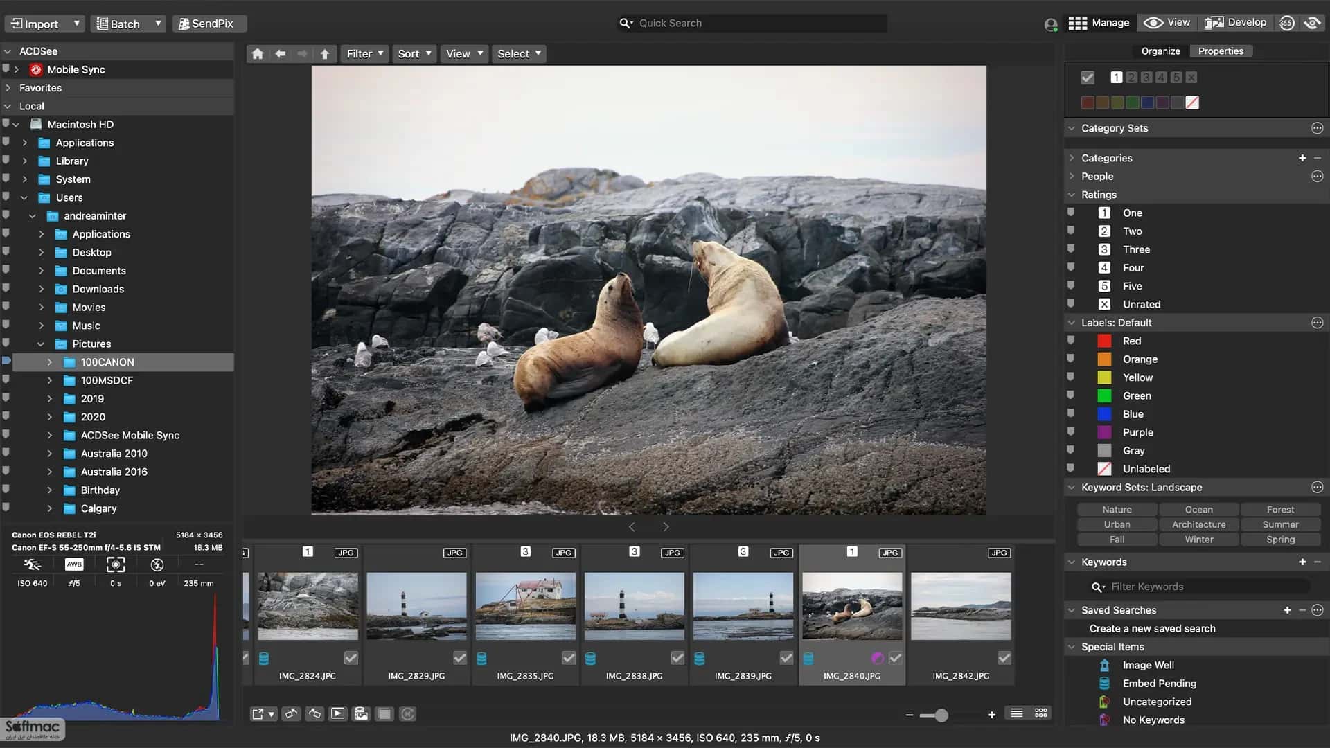This screenshot has width=1330, height=748.
Task: Click the embed metadata database icon in toolbar
Action: (x=361, y=714)
